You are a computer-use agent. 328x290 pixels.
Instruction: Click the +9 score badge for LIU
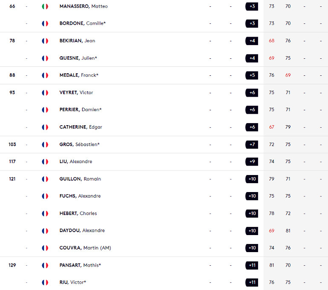(252, 162)
